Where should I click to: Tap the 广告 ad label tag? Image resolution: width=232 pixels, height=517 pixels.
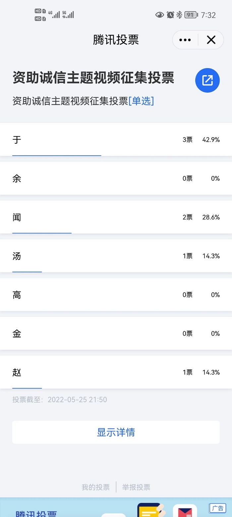(x=217, y=508)
